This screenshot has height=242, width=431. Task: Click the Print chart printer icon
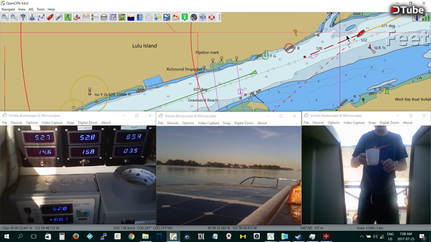(x=104, y=17)
